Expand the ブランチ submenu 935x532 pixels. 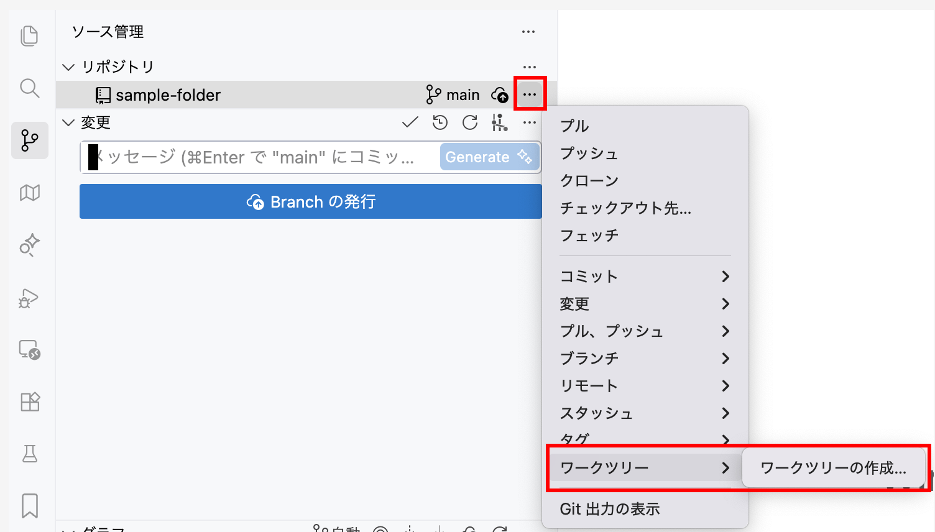click(x=645, y=359)
